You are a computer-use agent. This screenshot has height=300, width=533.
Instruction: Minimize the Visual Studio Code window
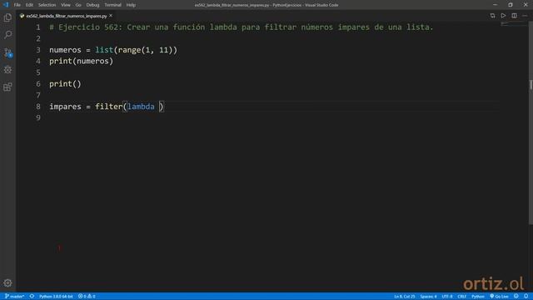click(x=495, y=5)
